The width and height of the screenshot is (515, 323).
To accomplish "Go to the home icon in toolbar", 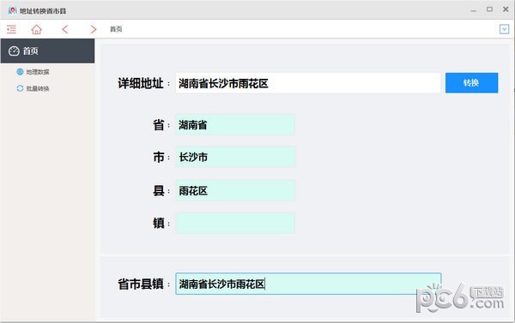I will (36, 29).
